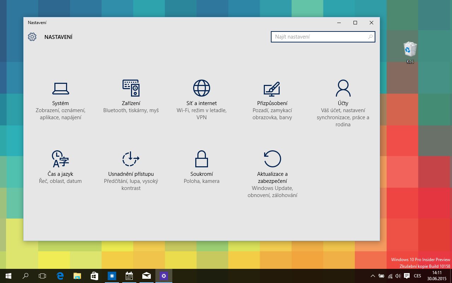
Task: Open Čas a jazyk settings
Action: pos(60,167)
